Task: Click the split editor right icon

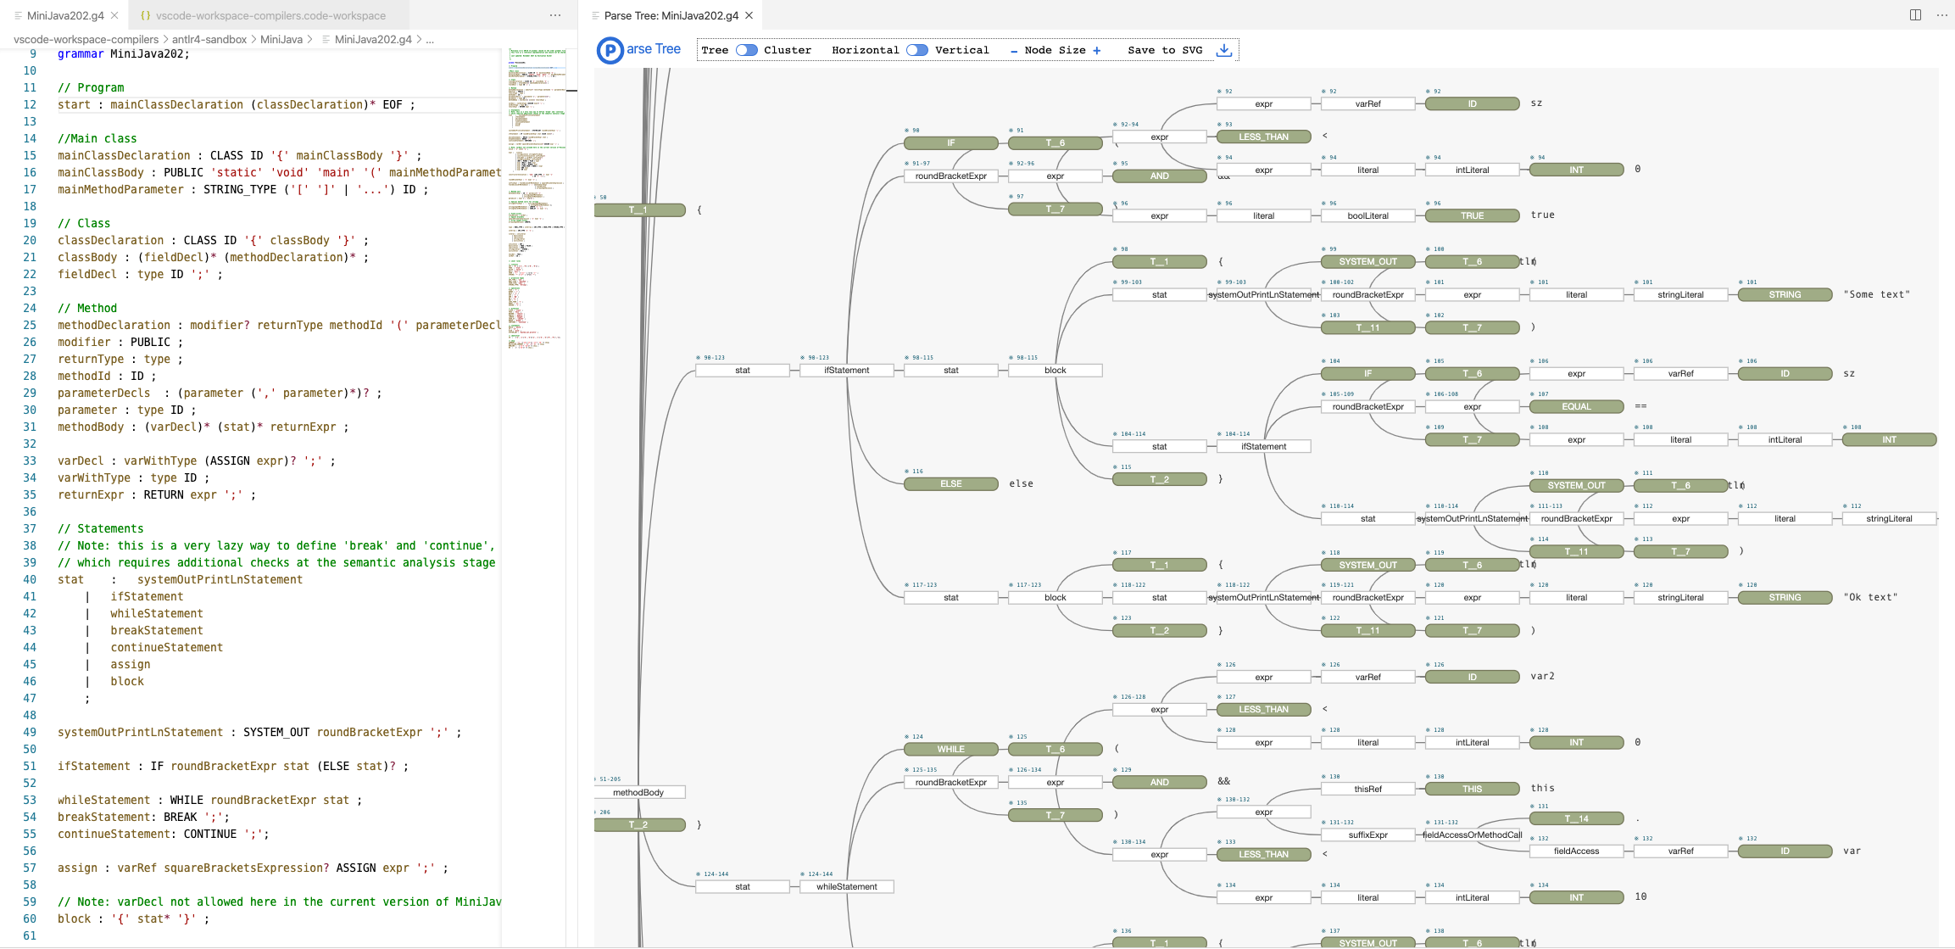Action: [x=1915, y=15]
